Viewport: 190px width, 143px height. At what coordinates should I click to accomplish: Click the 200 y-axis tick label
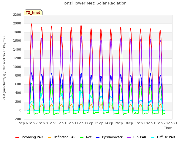pyautogui.click(x=18, y=102)
